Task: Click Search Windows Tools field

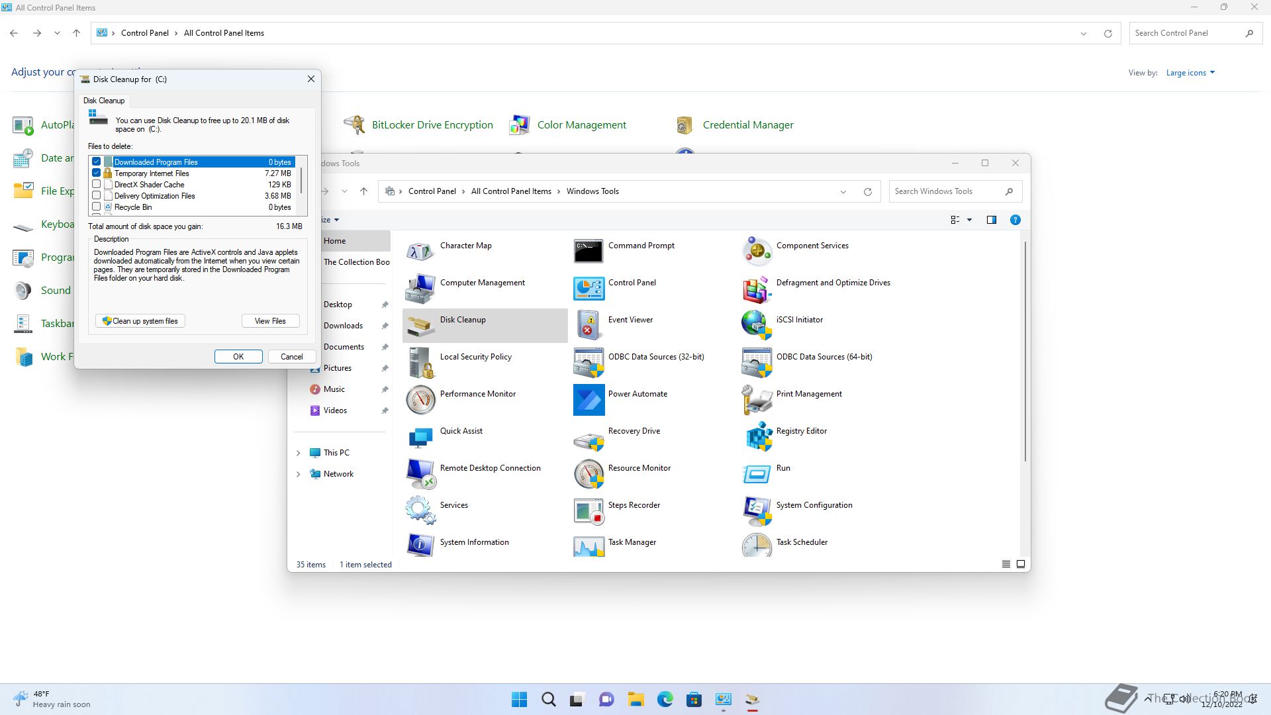Action: [955, 191]
